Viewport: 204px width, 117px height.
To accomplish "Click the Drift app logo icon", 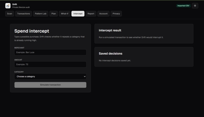I will pos(8,6).
